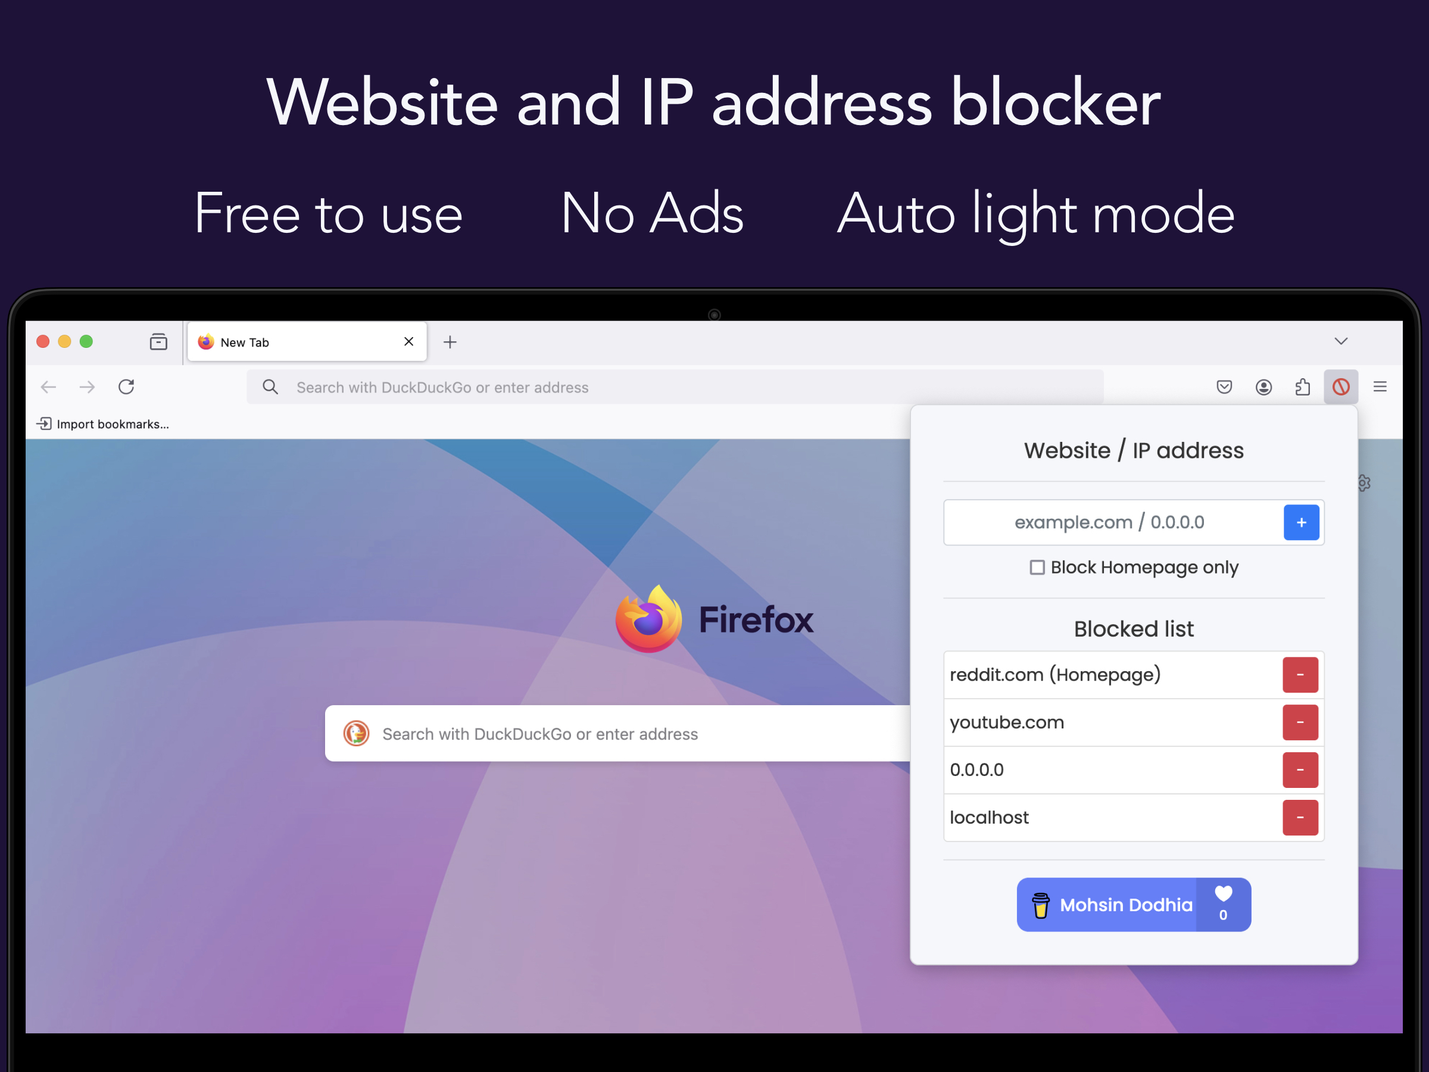Open Firefox hamburger application menu
Screen dimensions: 1429x1072
[x=1380, y=387]
